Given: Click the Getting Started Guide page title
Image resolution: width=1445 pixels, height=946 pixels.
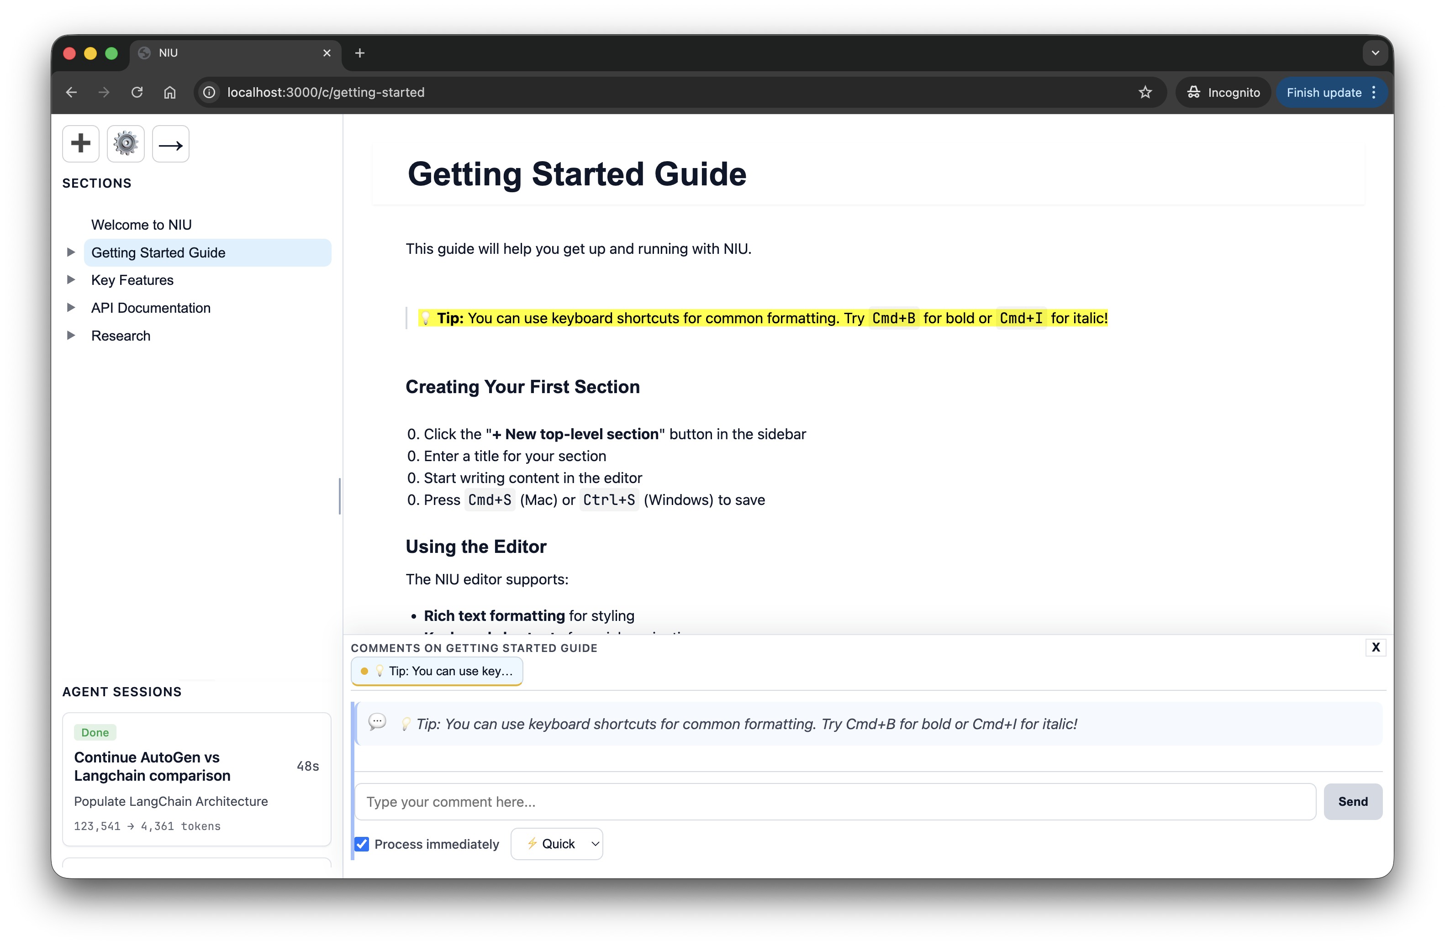Looking at the screenshot, I should click(577, 174).
